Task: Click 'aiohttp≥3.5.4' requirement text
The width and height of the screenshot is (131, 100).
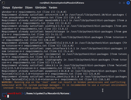Action: coord(55,26)
